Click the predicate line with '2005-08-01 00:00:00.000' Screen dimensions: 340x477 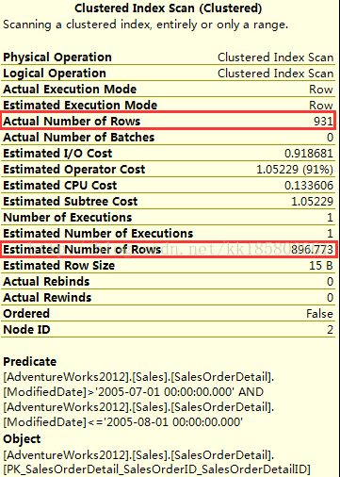click(123, 422)
